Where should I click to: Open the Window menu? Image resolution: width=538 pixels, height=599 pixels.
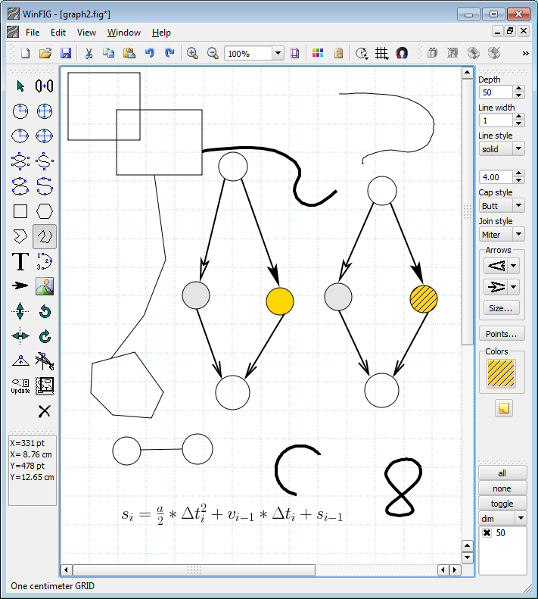point(123,33)
